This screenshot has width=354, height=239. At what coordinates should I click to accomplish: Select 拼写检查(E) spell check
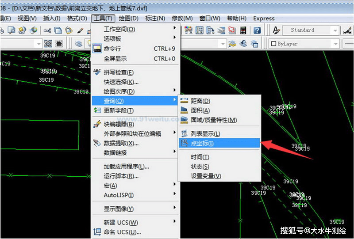click(135, 72)
